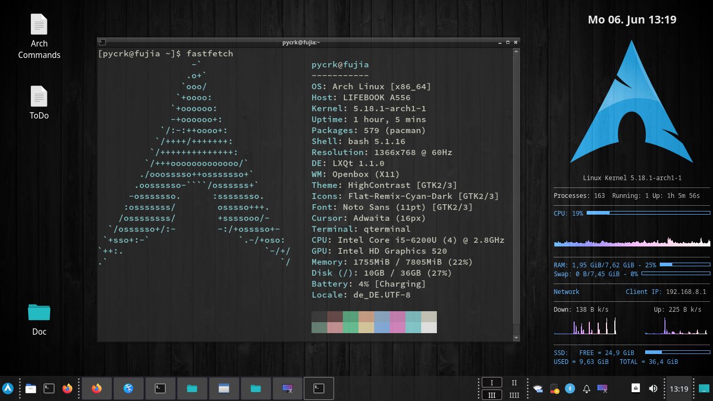The image size is (713, 401).
Task: Click the 'Battery: 4% [Charging]' line
Action: (x=369, y=284)
